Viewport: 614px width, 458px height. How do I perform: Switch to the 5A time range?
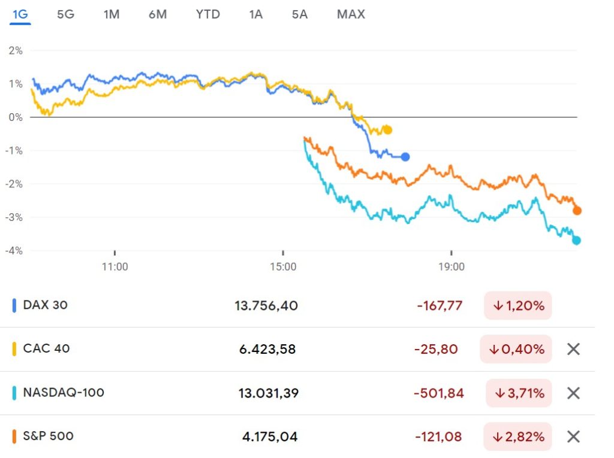(300, 14)
